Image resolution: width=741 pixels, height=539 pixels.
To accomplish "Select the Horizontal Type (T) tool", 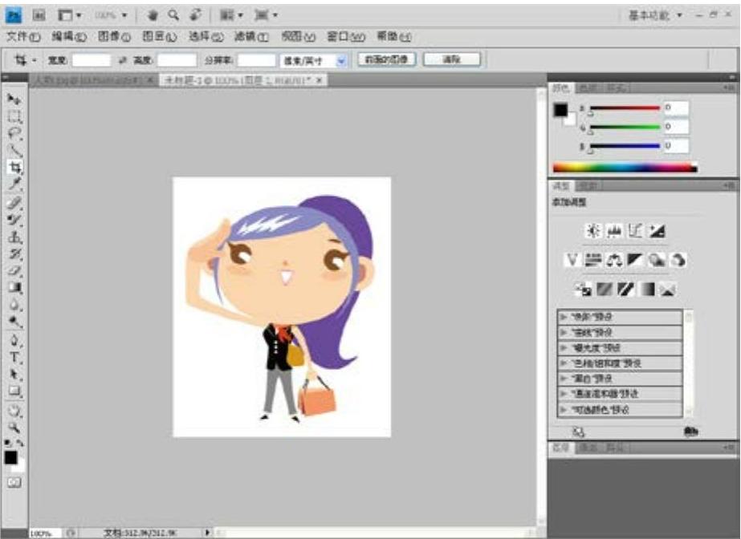I will click(x=14, y=357).
